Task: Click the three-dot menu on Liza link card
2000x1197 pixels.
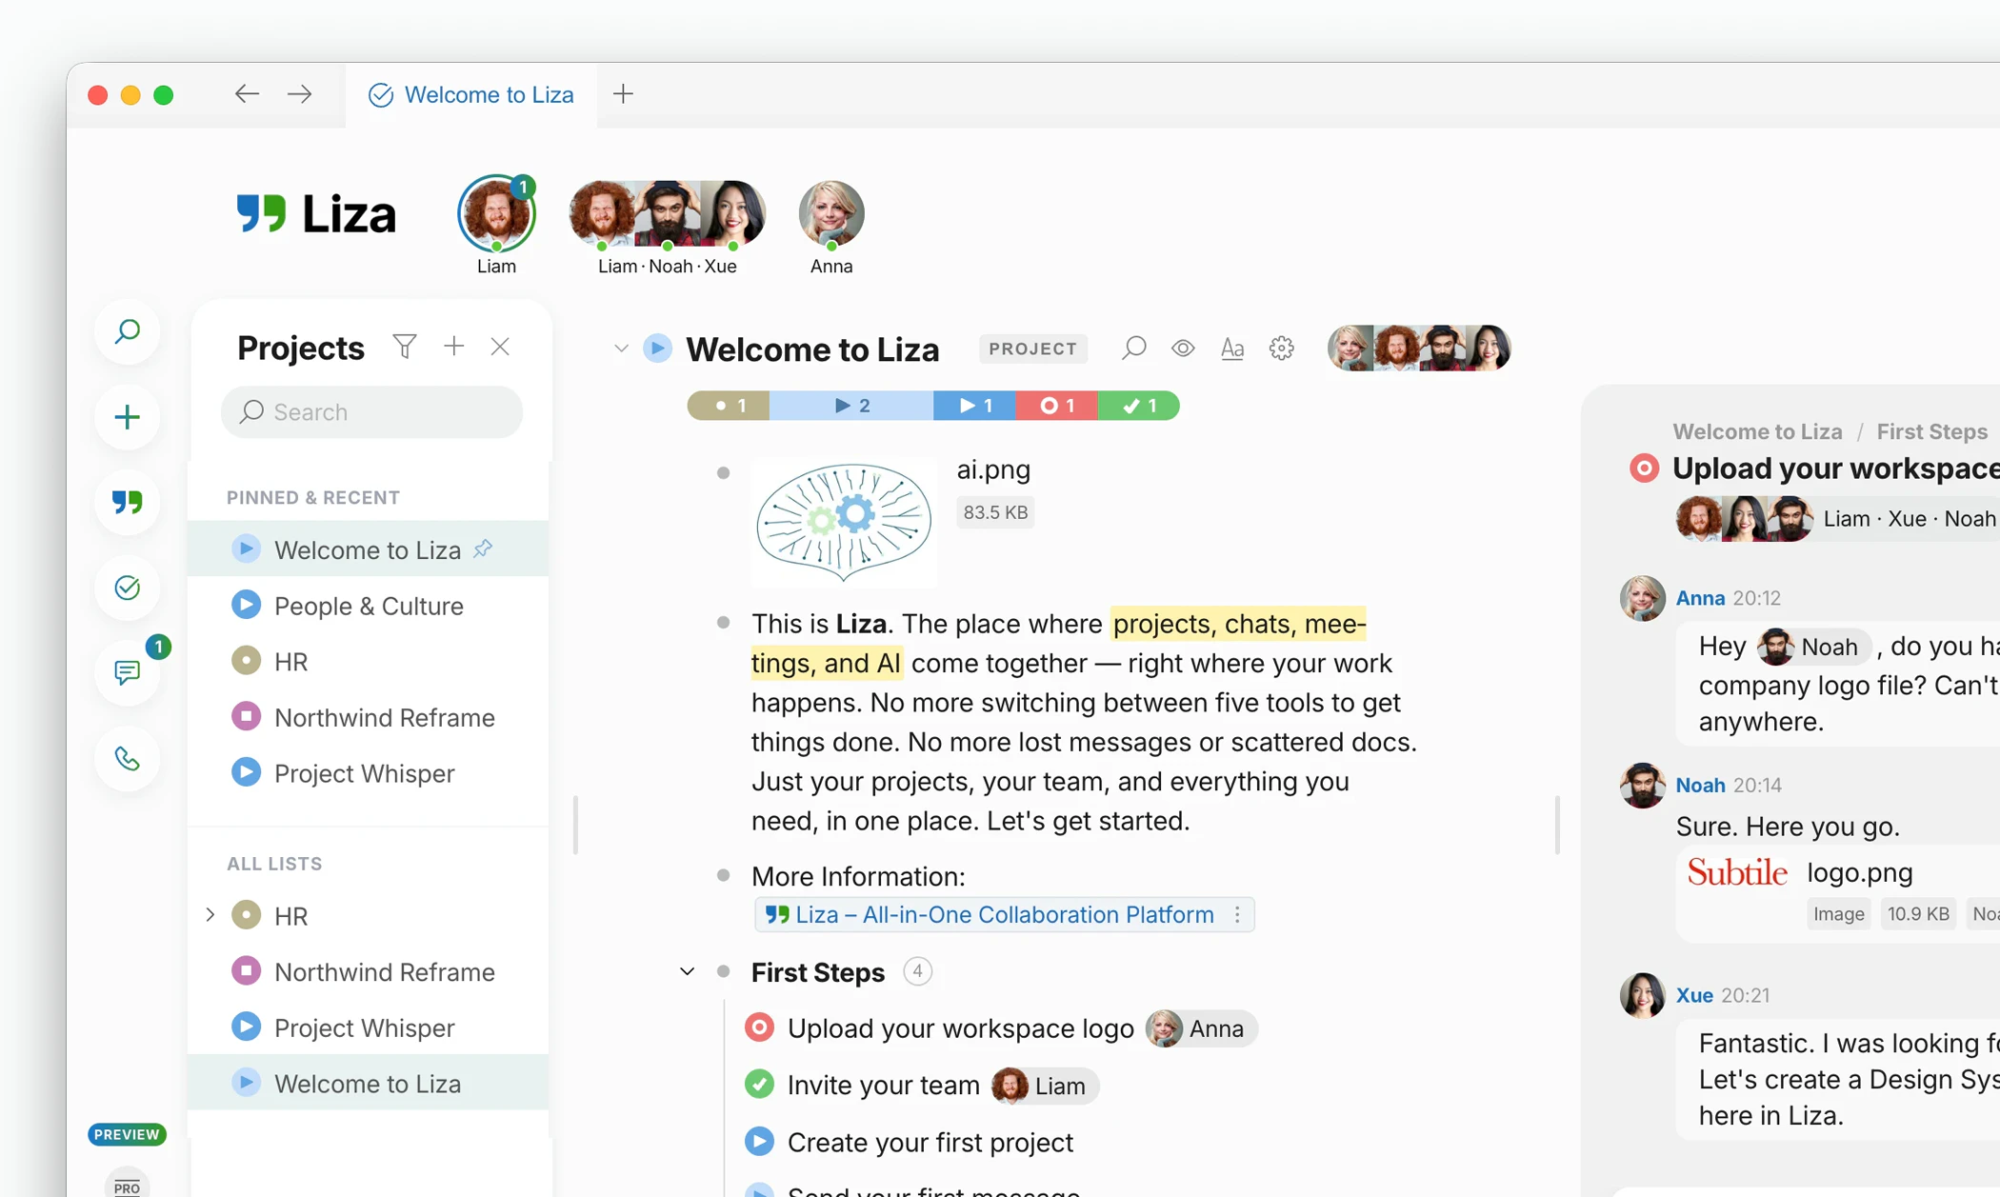Action: coord(1237,915)
